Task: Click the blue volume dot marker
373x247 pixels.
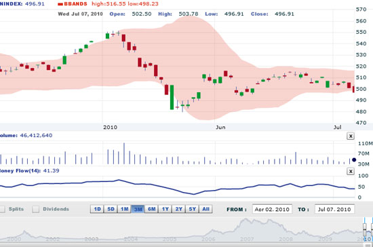Action: (354, 159)
